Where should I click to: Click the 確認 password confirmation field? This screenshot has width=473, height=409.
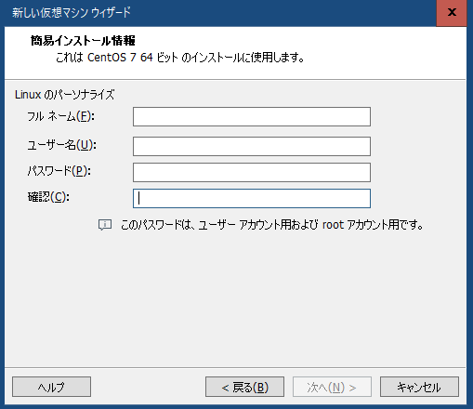point(252,198)
